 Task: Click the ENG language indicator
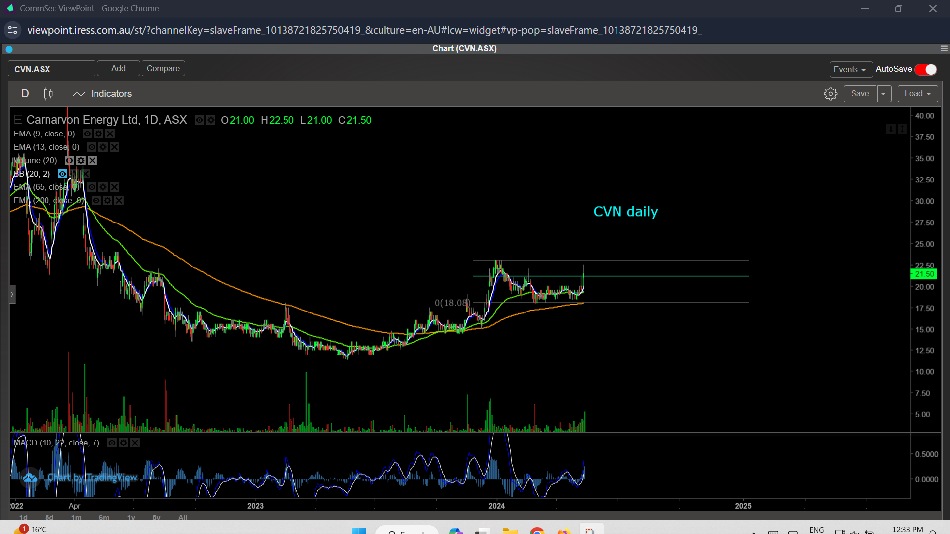click(x=817, y=530)
